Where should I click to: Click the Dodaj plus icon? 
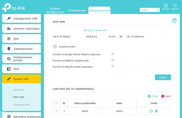149,96
